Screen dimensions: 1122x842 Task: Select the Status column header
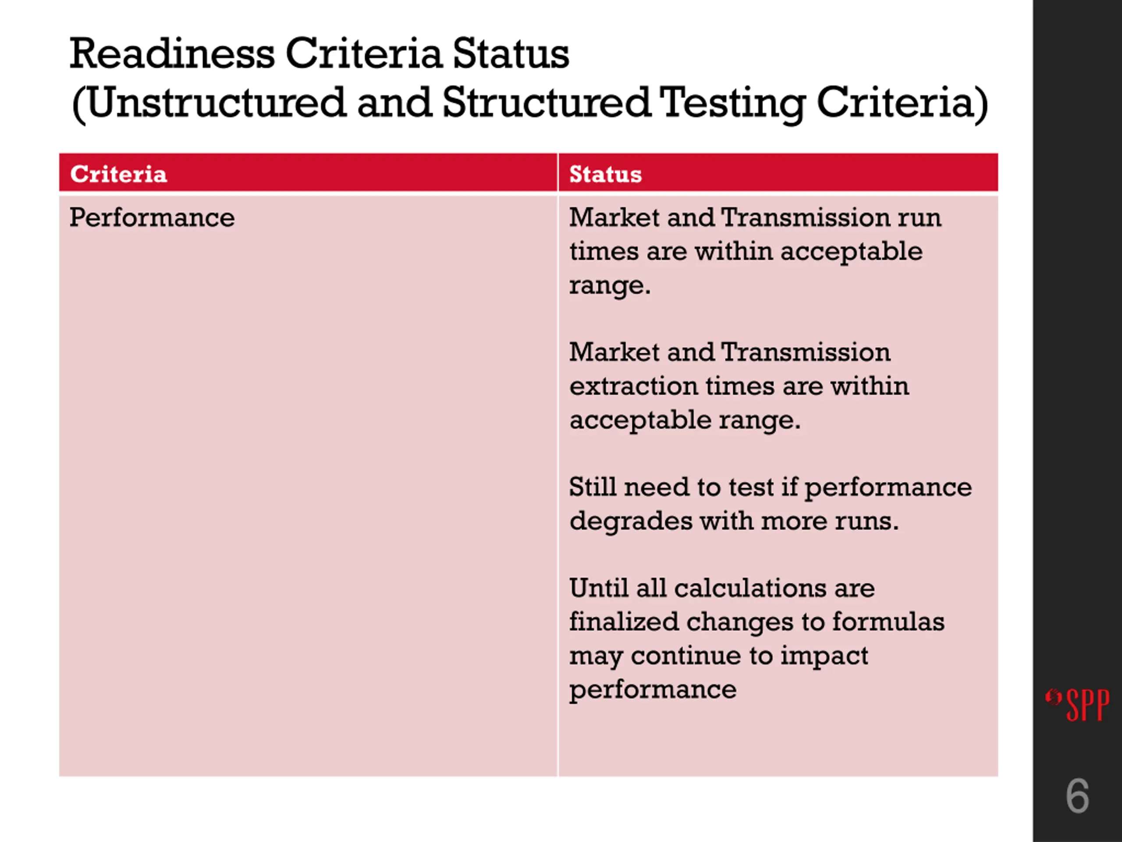778,173
